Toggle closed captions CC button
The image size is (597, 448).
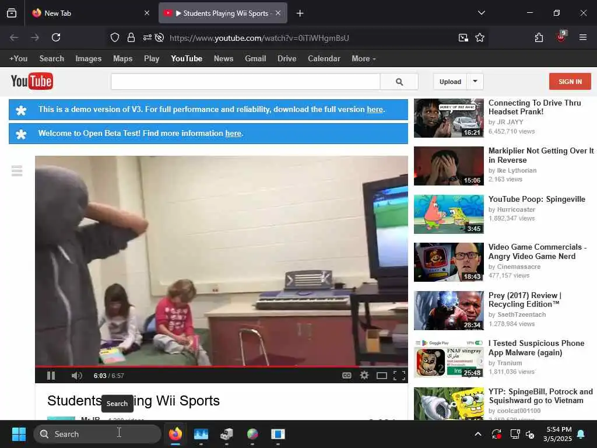point(346,376)
